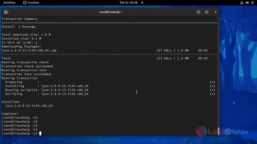The width and height of the screenshot is (257, 144).
Task: Click the 'Installed:' heading
Action: point(11,102)
